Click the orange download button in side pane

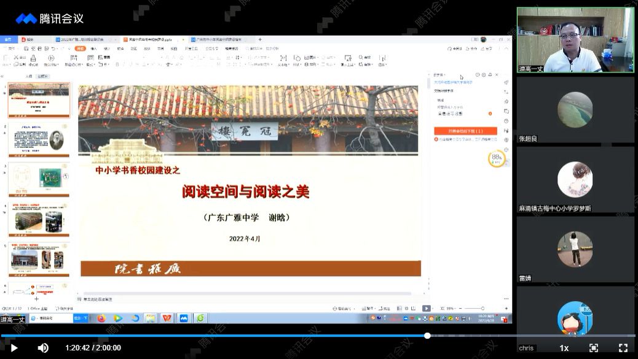tap(465, 131)
